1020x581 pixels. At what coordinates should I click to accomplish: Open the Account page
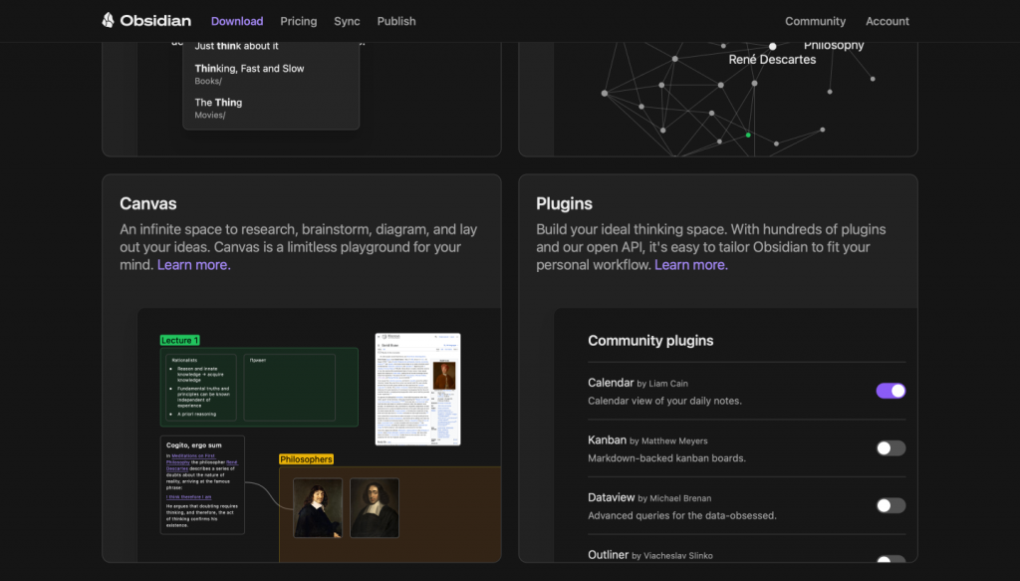(x=888, y=21)
